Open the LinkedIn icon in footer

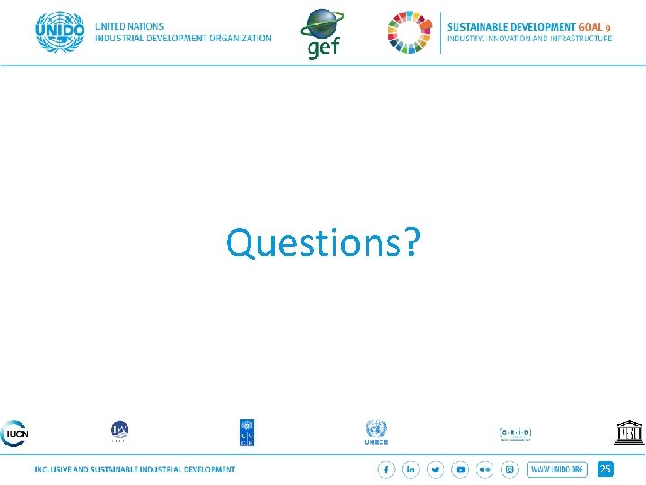tap(411, 470)
